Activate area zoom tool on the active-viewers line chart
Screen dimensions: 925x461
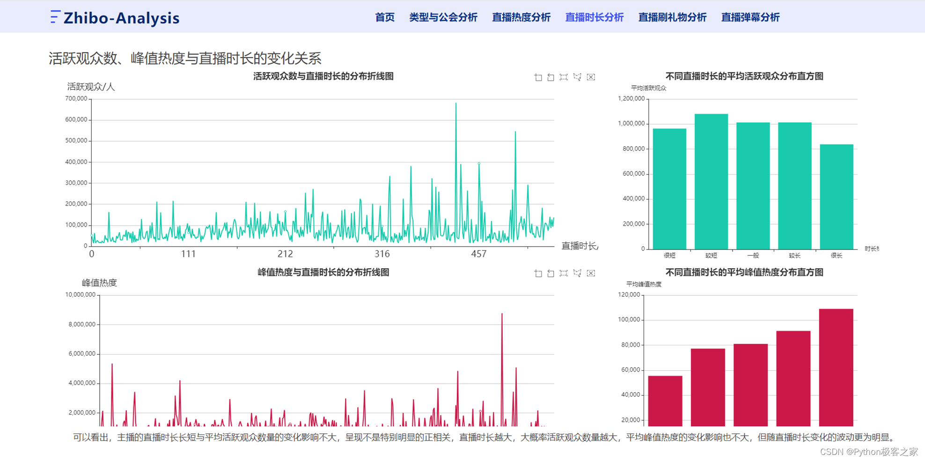tap(538, 77)
